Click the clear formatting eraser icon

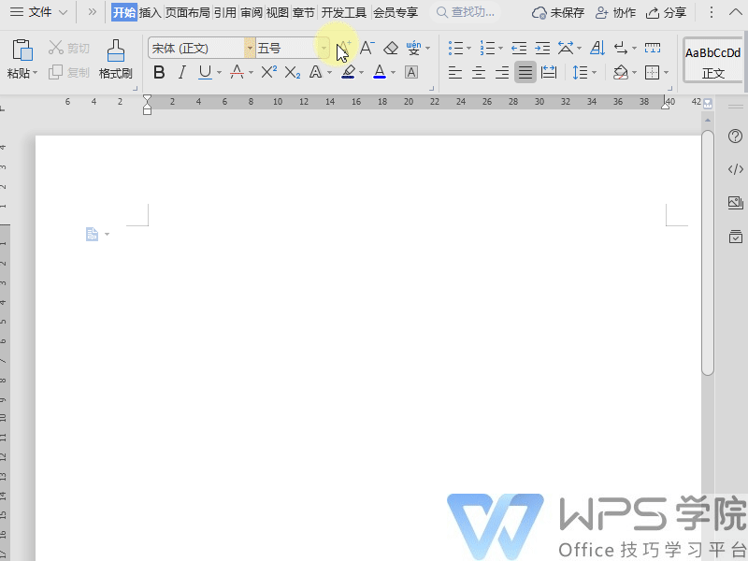pos(390,47)
